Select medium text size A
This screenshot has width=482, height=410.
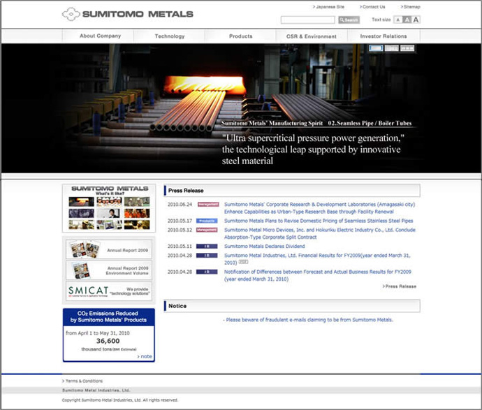pyautogui.click(x=407, y=20)
